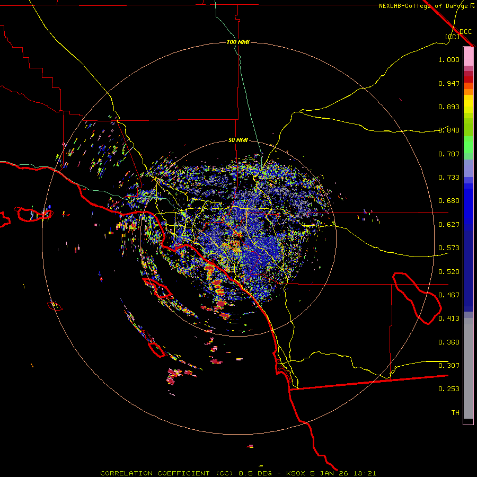Viewport: 477px width, 477px height.
Task: Click the 50 NMI range ring label
Action: (x=238, y=140)
